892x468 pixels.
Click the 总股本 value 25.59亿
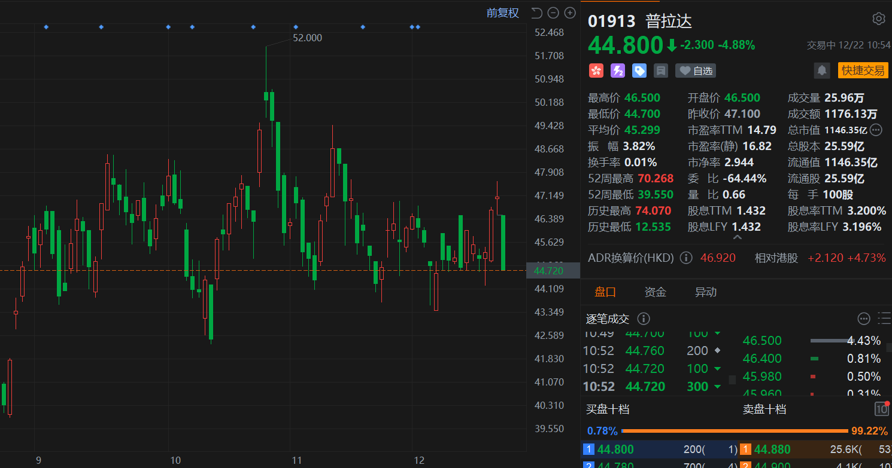(844, 146)
